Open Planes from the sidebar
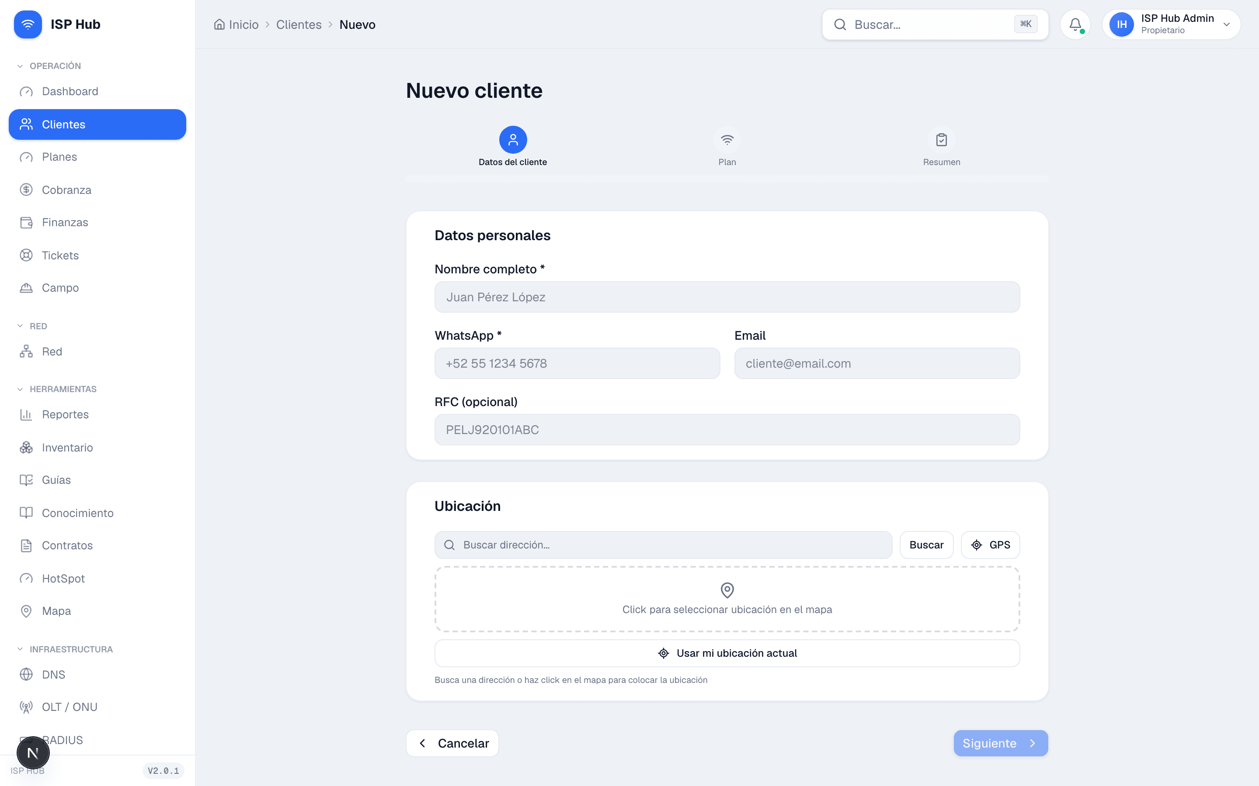The height and width of the screenshot is (786, 1259). (97, 157)
